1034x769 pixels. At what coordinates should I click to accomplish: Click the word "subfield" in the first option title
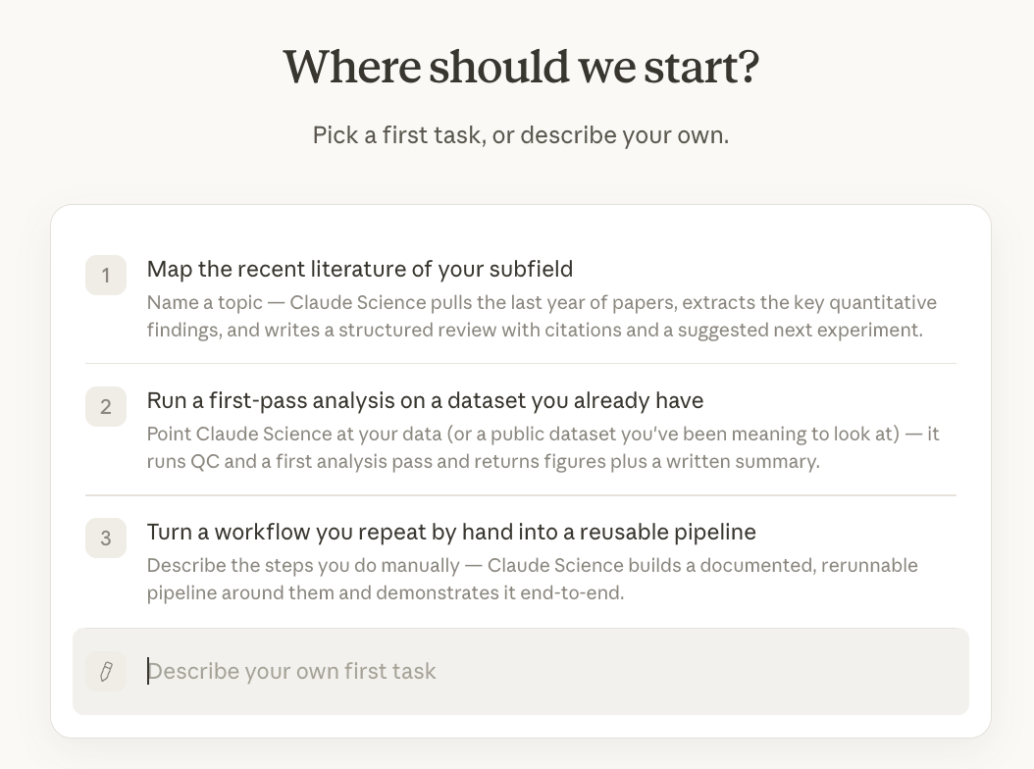click(x=531, y=269)
